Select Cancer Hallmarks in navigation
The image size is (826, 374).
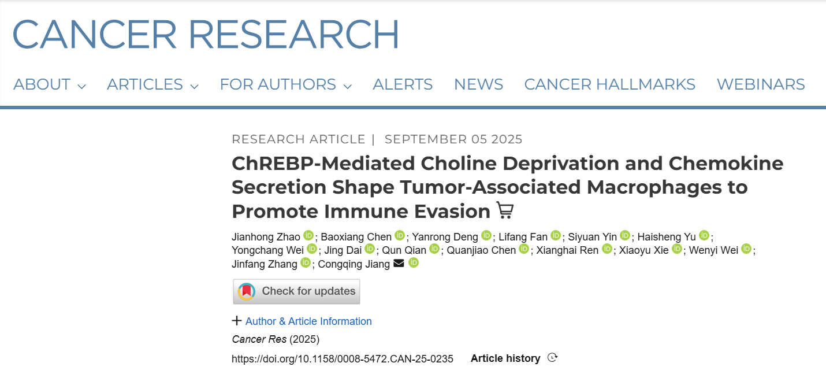pyautogui.click(x=609, y=85)
